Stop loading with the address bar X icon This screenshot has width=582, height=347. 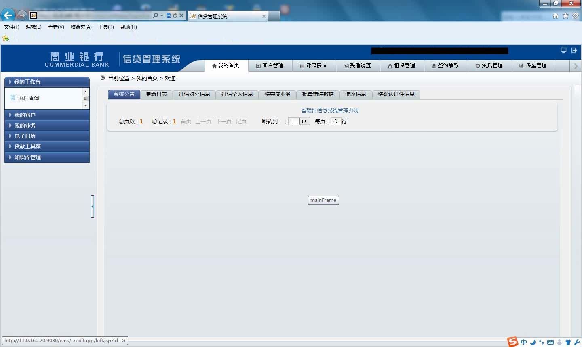pyautogui.click(x=181, y=15)
